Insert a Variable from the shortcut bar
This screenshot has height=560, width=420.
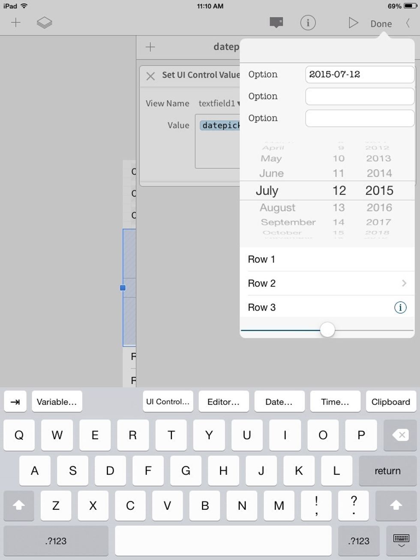[57, 401]
